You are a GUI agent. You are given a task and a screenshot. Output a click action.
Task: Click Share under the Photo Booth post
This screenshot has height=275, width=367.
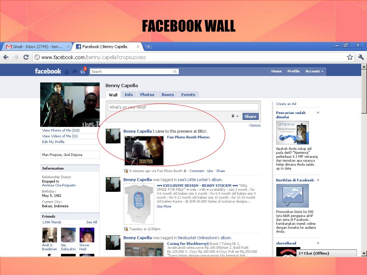pyautogui.click(x=221, y=171)
